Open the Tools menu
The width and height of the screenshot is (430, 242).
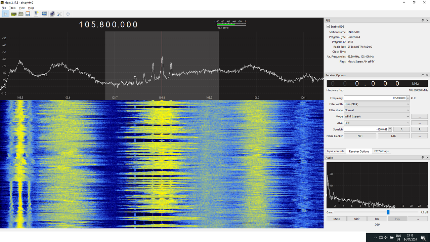pyautogui.click(x=12, y=8)
